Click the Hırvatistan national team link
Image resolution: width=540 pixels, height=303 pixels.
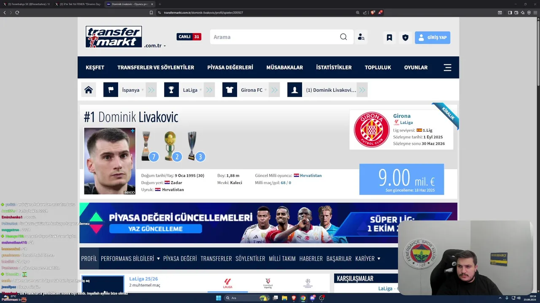[x=310, y=175]
